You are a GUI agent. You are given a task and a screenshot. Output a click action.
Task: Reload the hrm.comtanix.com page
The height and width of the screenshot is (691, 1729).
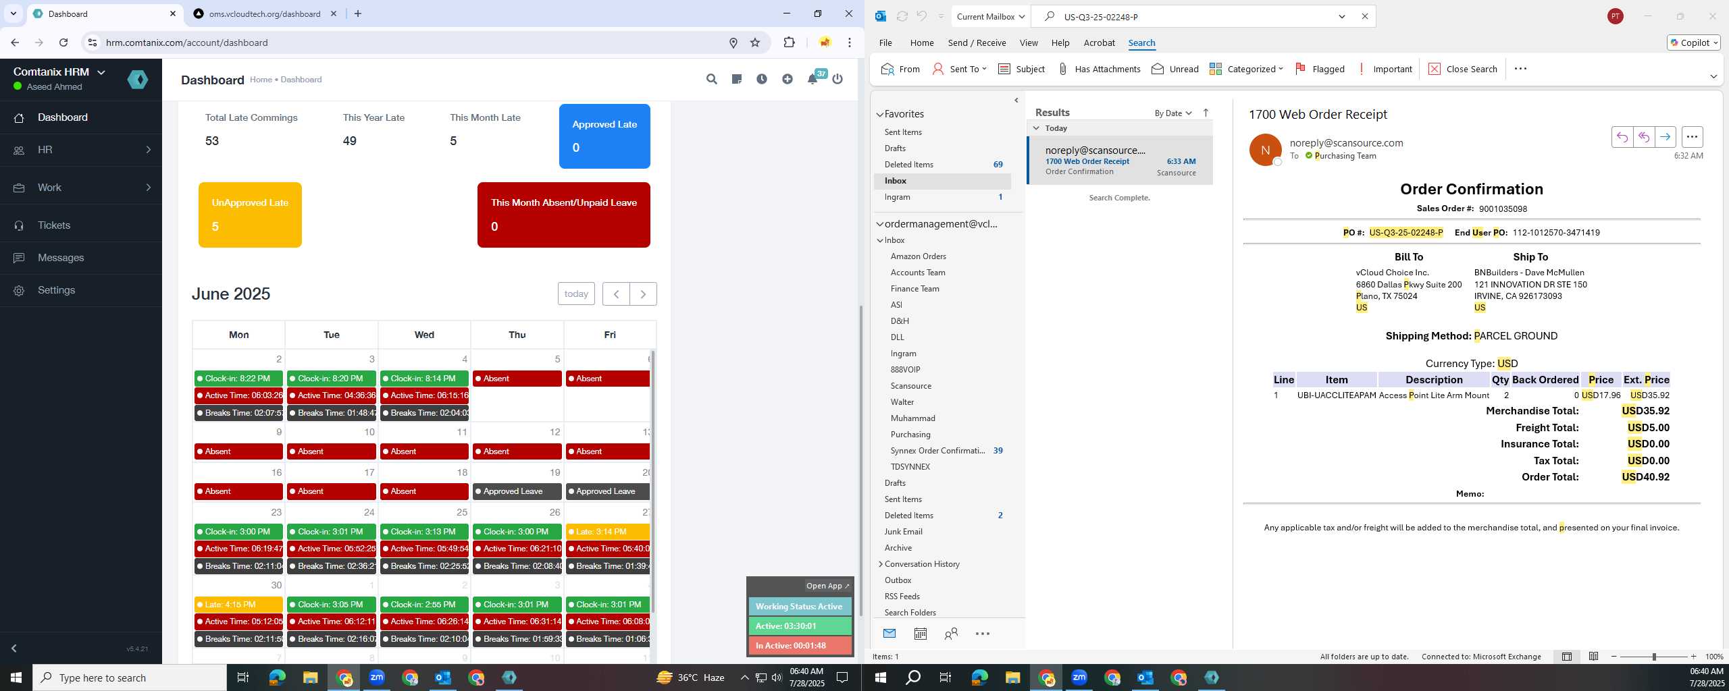[x=63, y=43]
